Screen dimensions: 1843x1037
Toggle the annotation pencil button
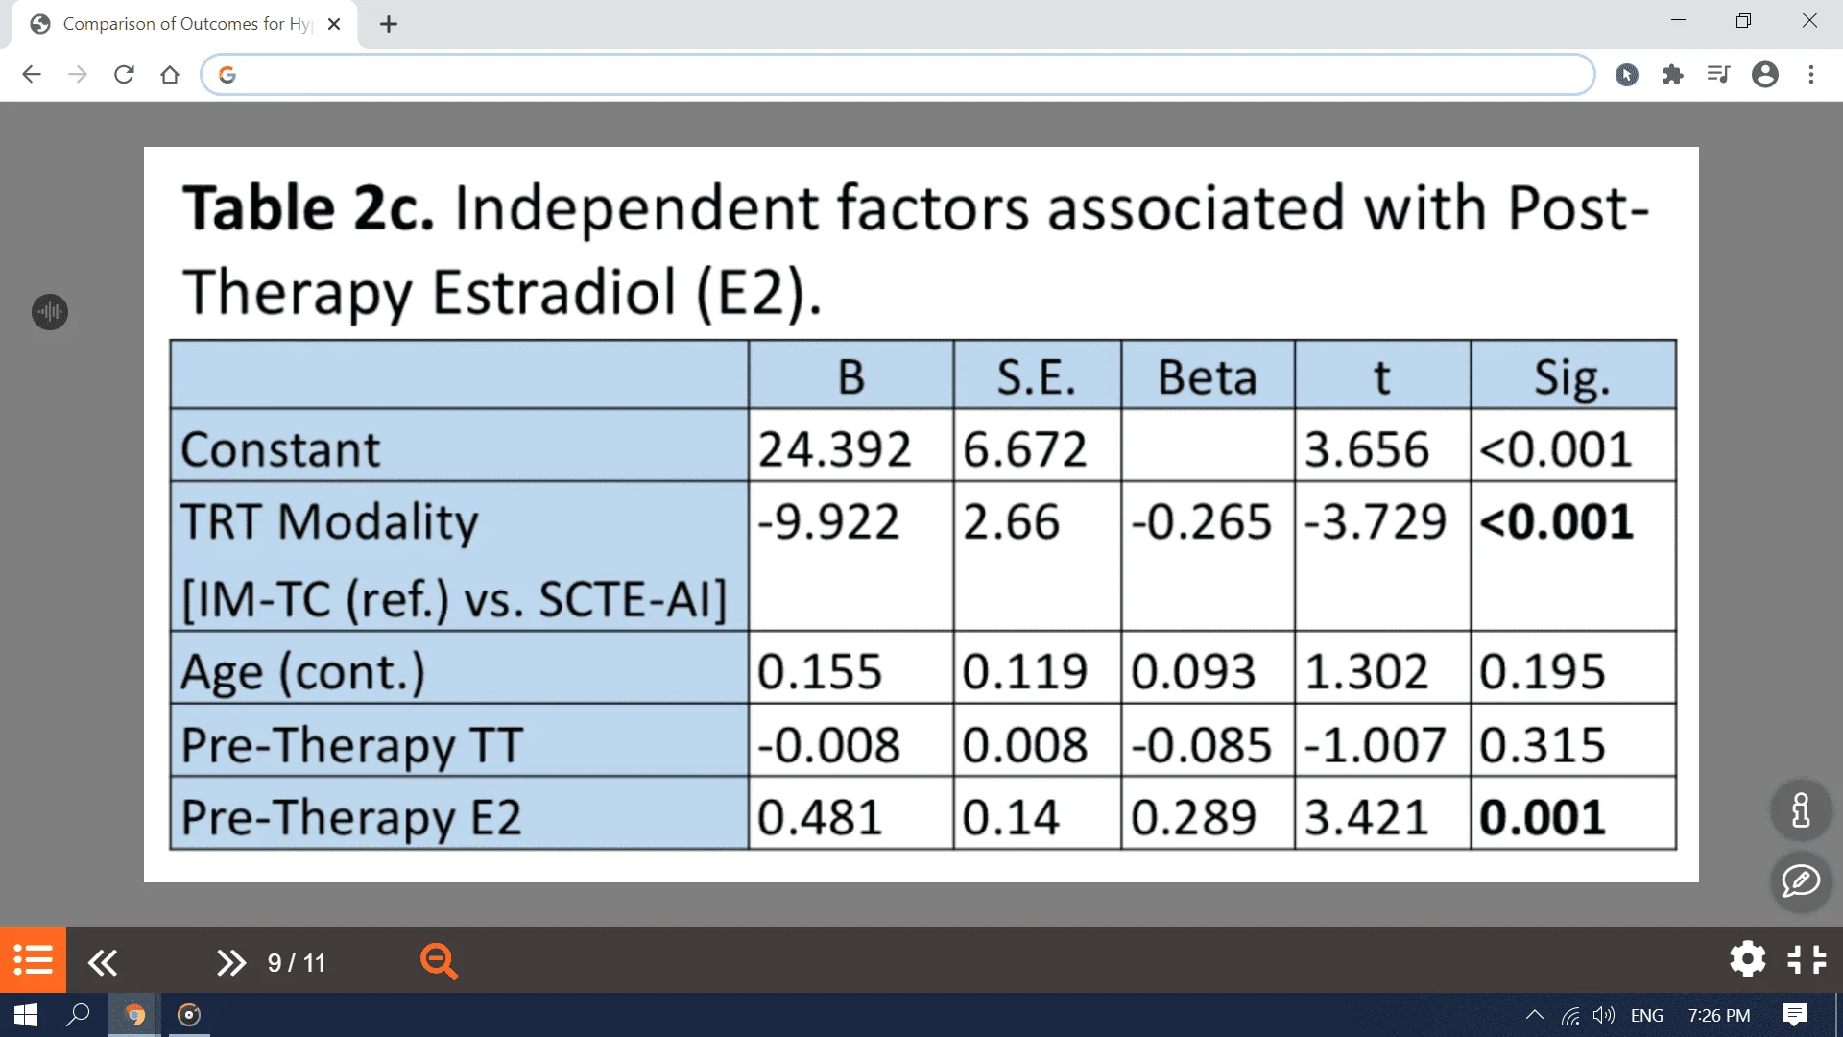[x=1801, y=880]
